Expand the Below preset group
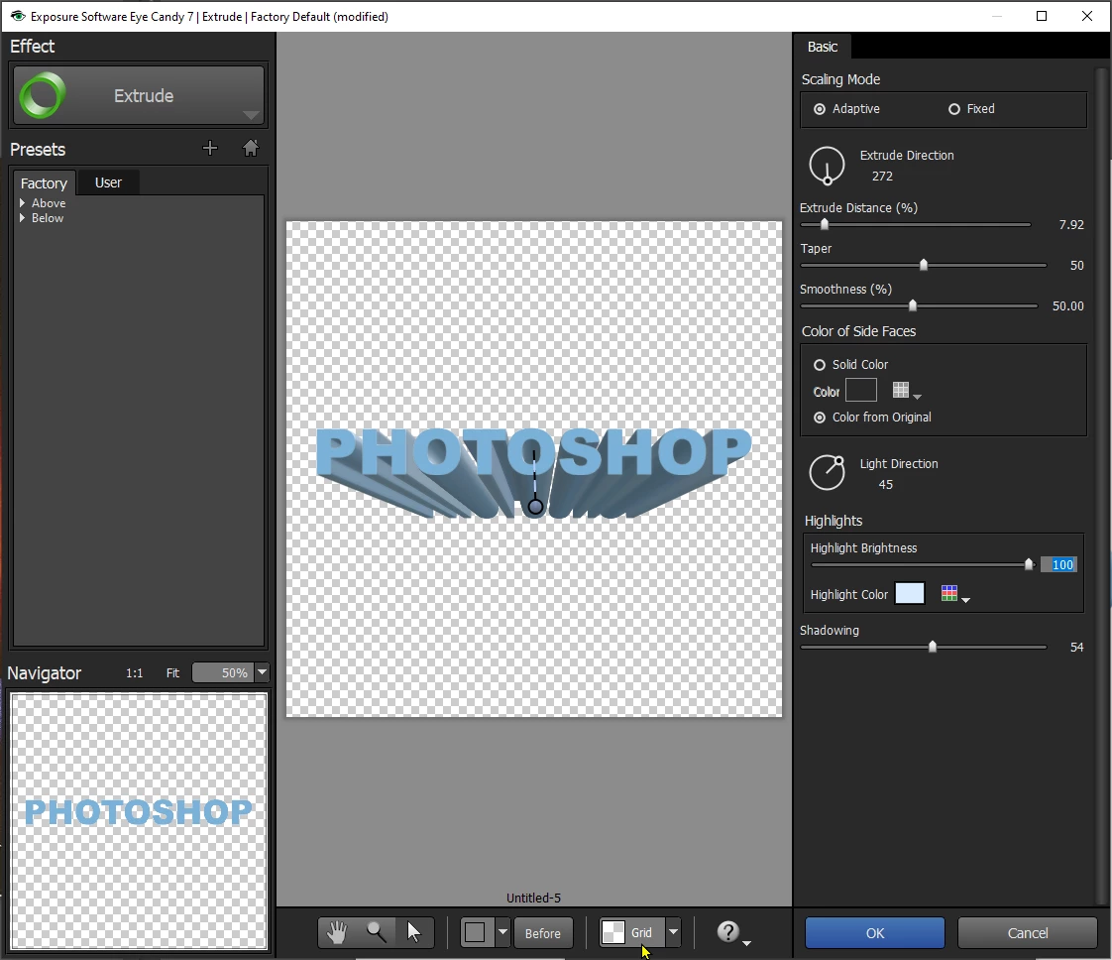 pyautogui.click(x=23, y=218)
